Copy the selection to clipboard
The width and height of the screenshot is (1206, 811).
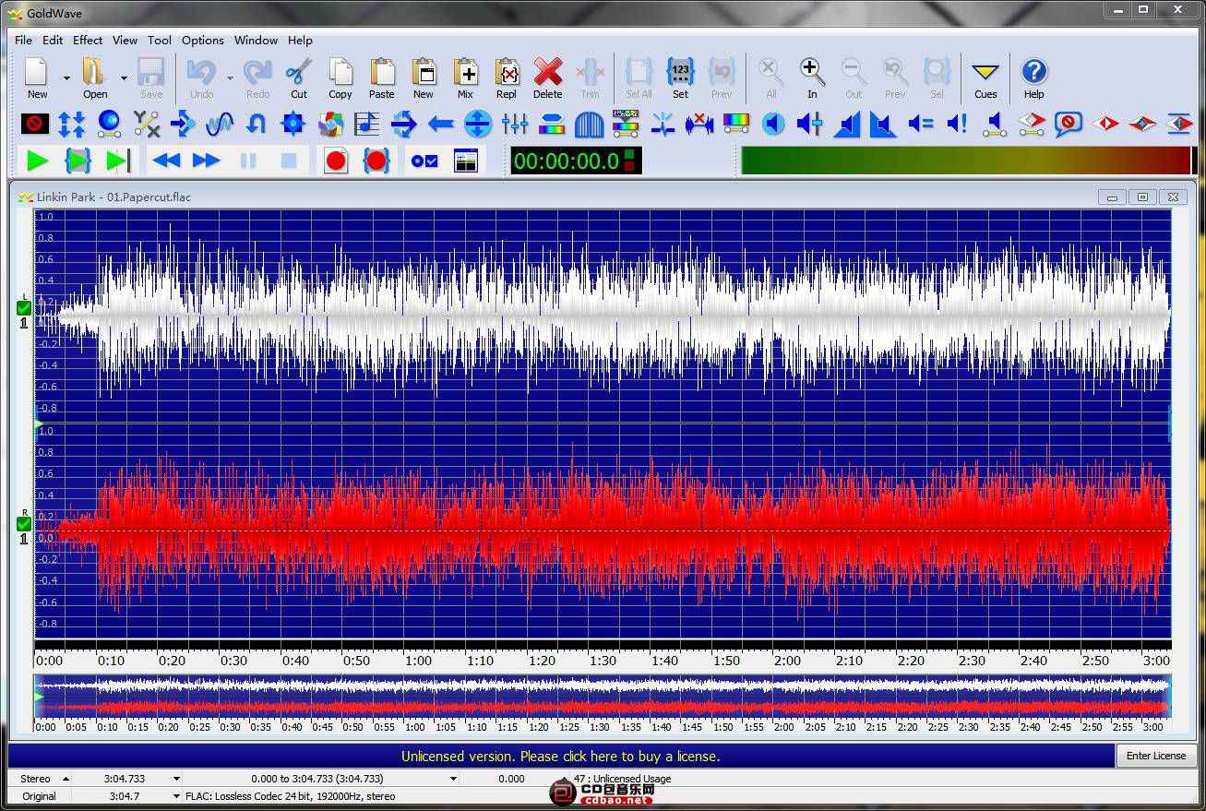point(340,78)
